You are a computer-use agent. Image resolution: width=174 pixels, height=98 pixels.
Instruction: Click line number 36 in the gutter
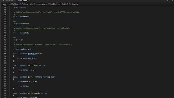[5, 17]
